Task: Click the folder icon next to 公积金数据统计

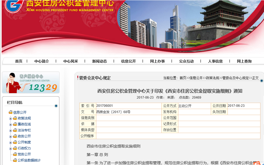Action: [x=15, y=160]
